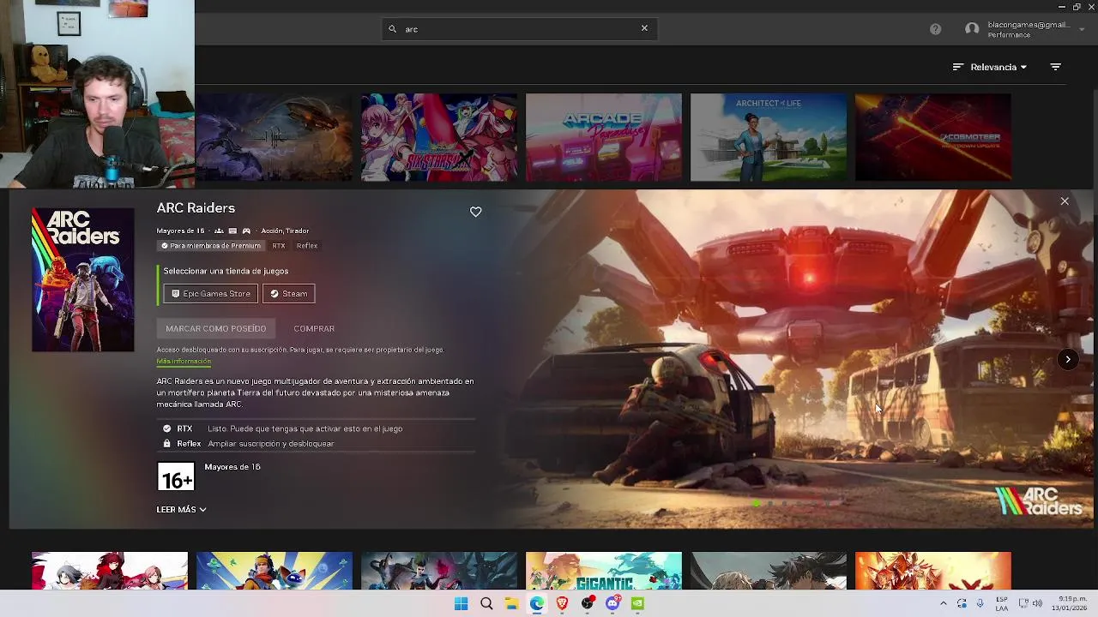This screenshot has width=1098, height=617.
Task: Expand the account dropdown arrow
Action: [x=1082, y=29]
